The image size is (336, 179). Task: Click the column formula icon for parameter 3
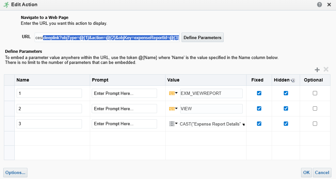[172, 124]
